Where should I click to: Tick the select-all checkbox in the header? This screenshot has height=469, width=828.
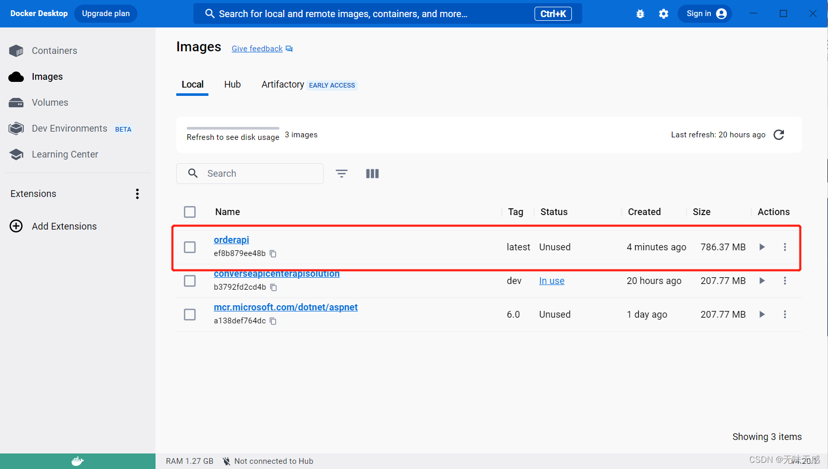(x=190, y=212)
